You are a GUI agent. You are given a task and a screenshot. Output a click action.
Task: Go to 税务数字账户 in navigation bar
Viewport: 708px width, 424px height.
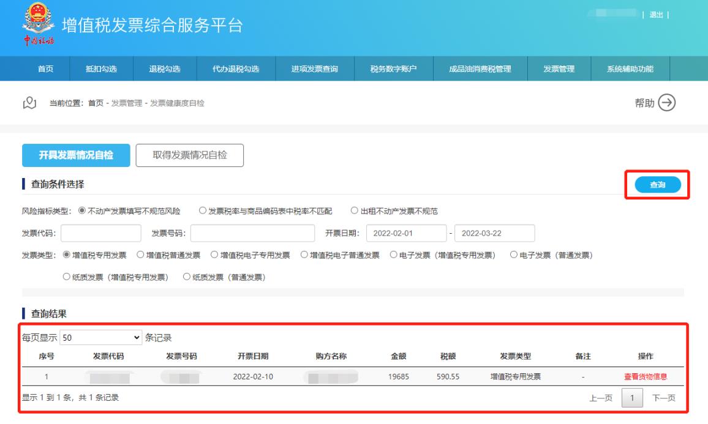tap(393, 69)
